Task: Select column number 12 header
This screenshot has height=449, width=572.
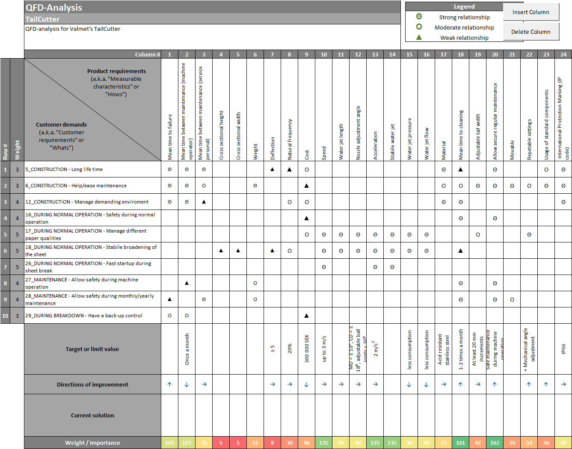Action: 358,54
